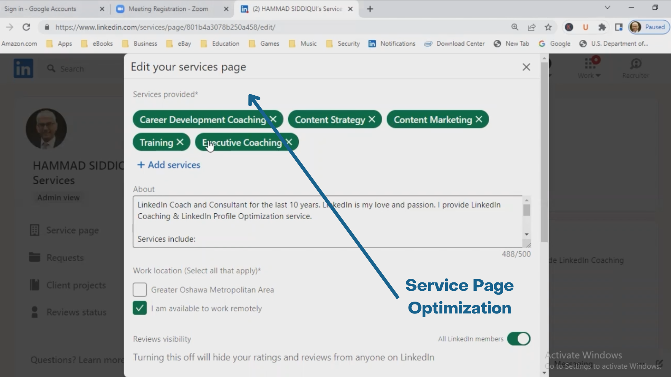Open the Security bookmark folder

(x=343, y=44)
